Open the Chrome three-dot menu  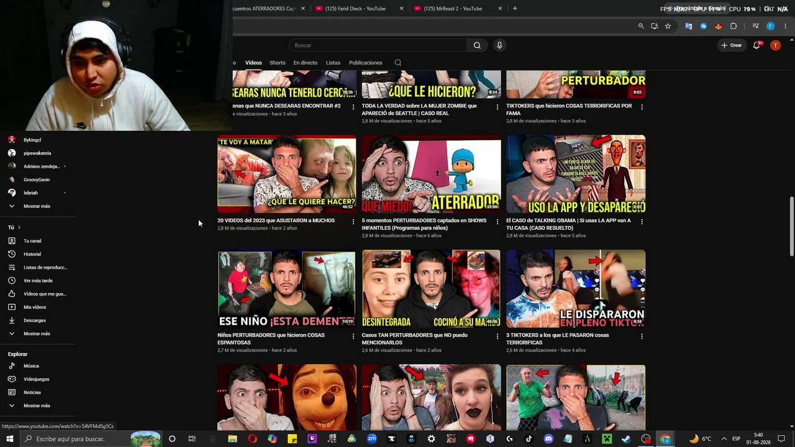[x=785, y=26]
